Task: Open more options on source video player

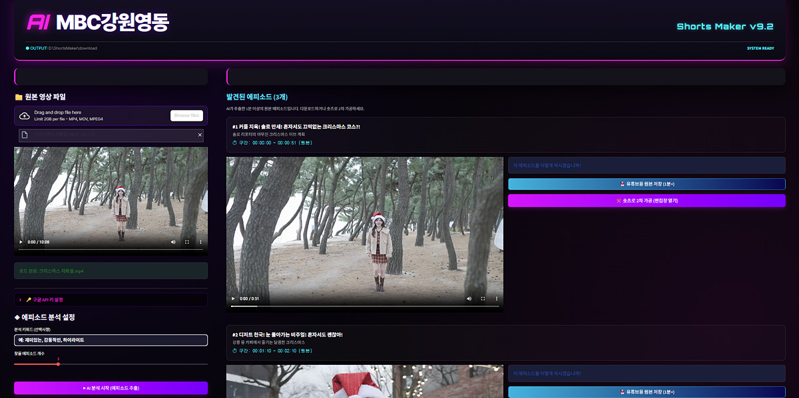Action: point(200,242)
